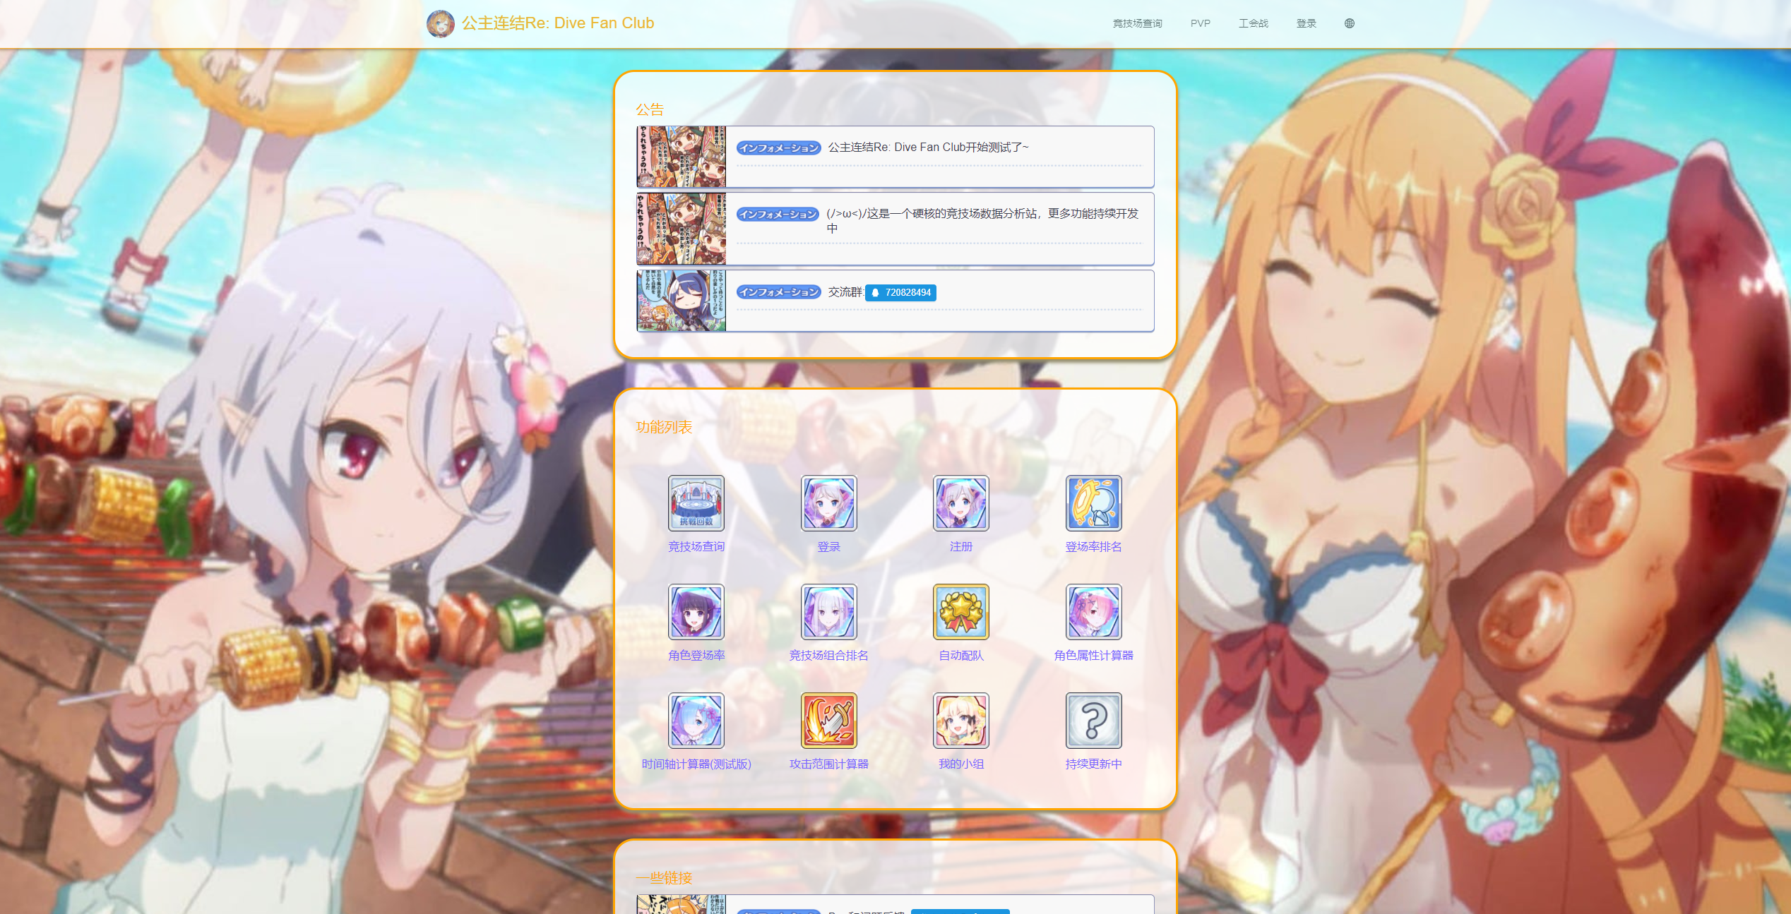Open the globe language selector in the navbar

1349,23
